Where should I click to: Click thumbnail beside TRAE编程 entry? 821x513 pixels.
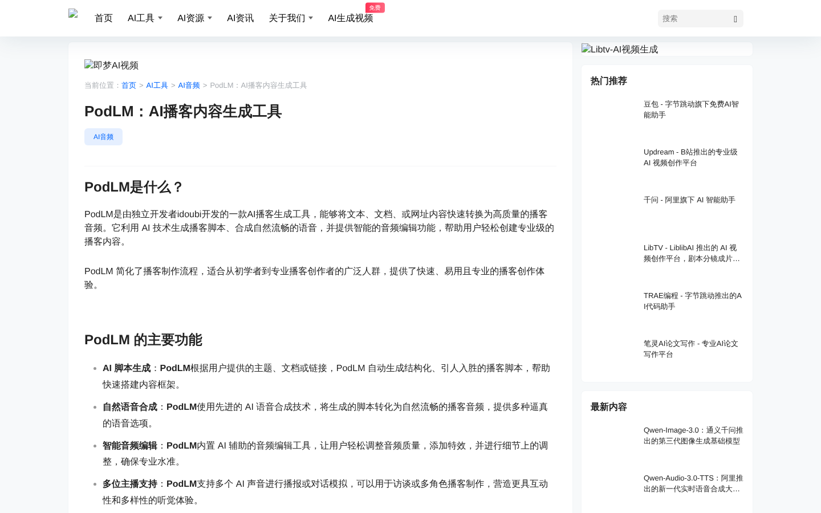(x=613, y=307)
